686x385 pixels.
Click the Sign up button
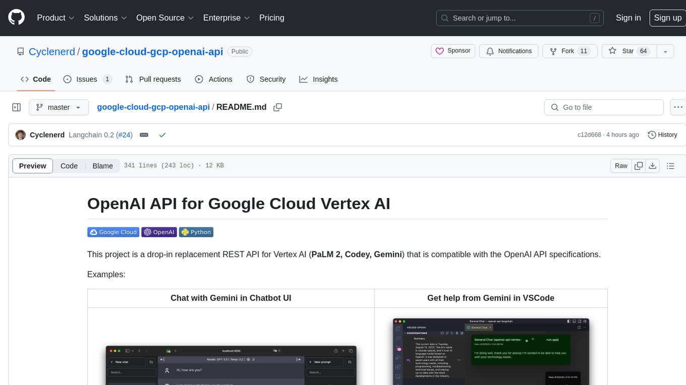tap(667, 18)
